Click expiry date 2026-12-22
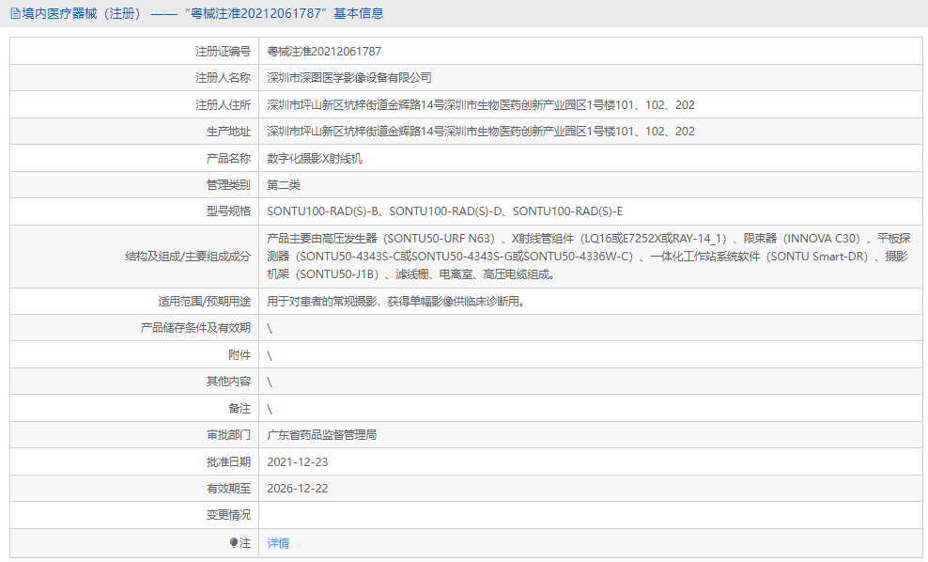928x562 pixels. [297, 489]
